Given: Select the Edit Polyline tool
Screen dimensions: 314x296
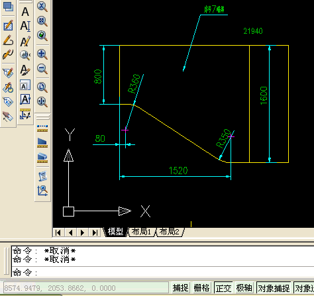Looking at the screenshot, I should point(9,40).
